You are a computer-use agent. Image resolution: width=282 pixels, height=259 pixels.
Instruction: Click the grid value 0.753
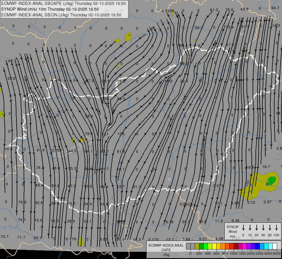56,150
